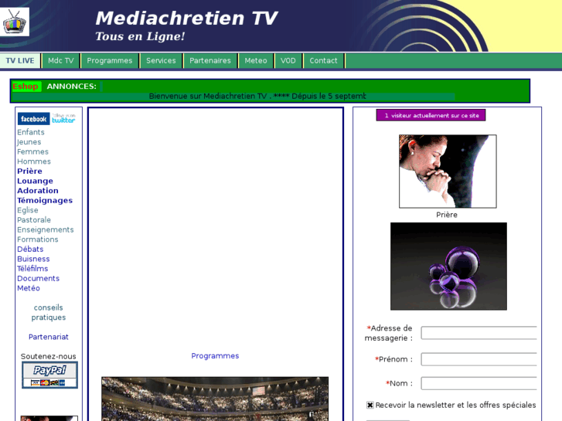Open the Adoration sidebar link
The image size is (562, 421).
click(x=38, y=191)
